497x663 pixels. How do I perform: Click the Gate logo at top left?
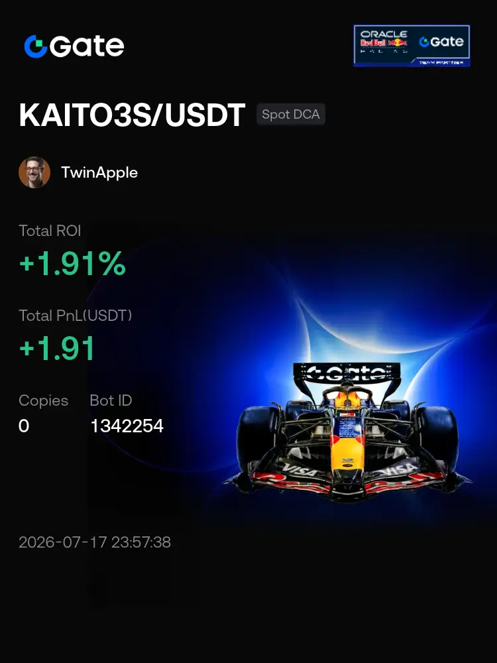click(x=74, y=46)
